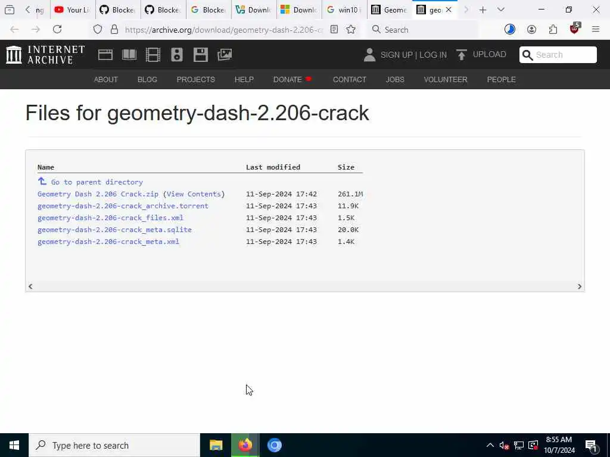Open the VOLUNTEER nav link
Viewport: 610px width, 457px height.
coord(446,80)
